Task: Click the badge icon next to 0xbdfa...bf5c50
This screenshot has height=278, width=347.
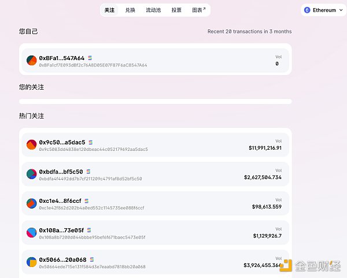Action: coord(88,172)
